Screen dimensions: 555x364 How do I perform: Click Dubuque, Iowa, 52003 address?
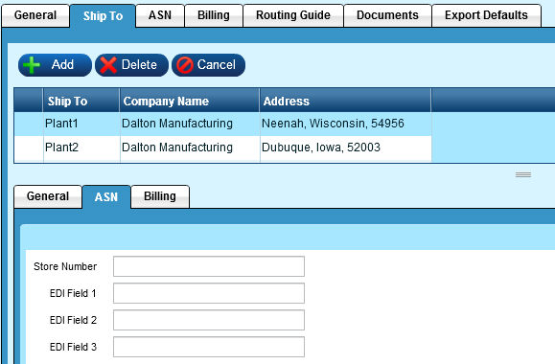tap(346, 148)
